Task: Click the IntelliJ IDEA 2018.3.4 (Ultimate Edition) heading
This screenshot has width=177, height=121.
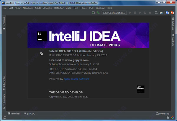Action: tap(76, 51)
